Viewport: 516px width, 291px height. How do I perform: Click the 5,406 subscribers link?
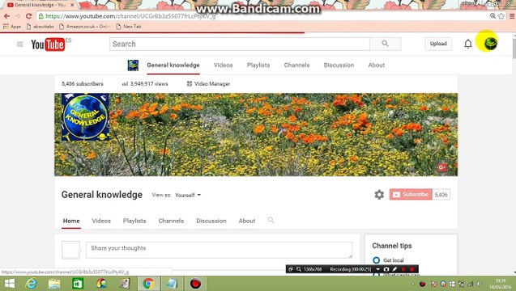pos(83,84)
